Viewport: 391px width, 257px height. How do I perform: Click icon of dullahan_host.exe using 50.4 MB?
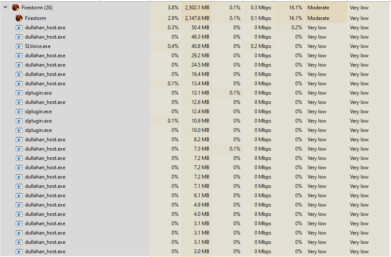[19, 28]
